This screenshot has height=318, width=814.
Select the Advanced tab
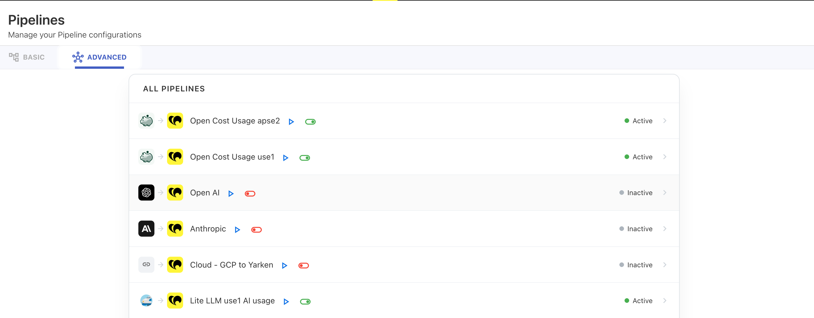(x=99, y=57)
